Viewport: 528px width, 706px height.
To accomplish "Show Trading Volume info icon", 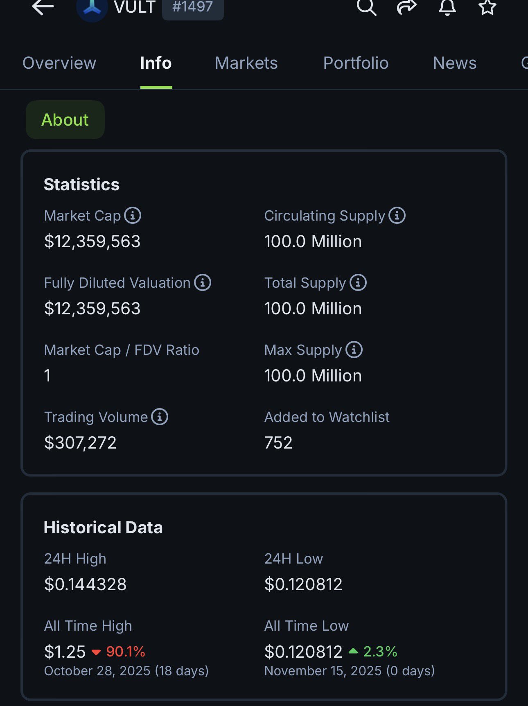I will pyautogui.click(x=160, y=417).
